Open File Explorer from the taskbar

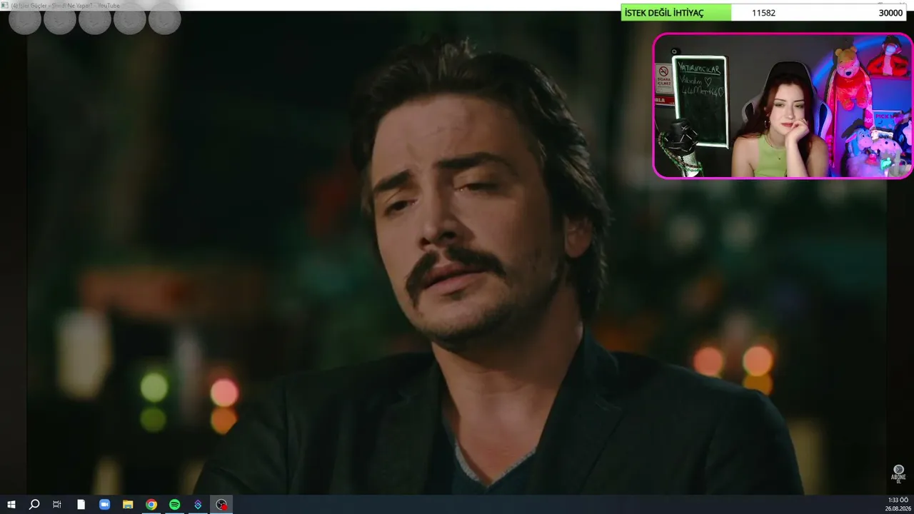tap(128, 505)
